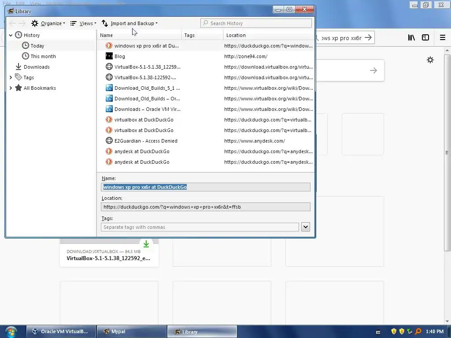
Task: Expand the Tags tree node
Action: pos(11,77)
